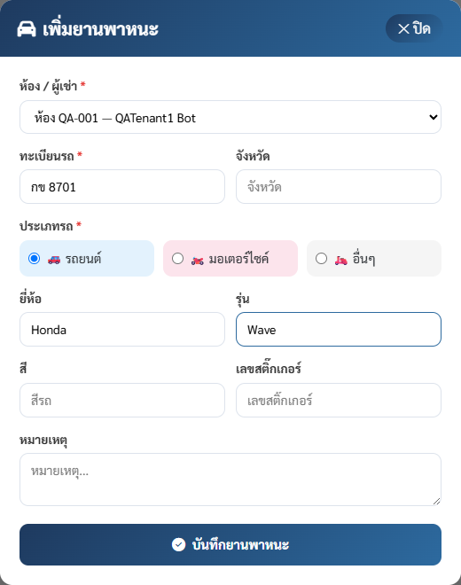461x585 pixels.
Task: Click the motorcycle emoji icon
Action: tap(198, 260)
